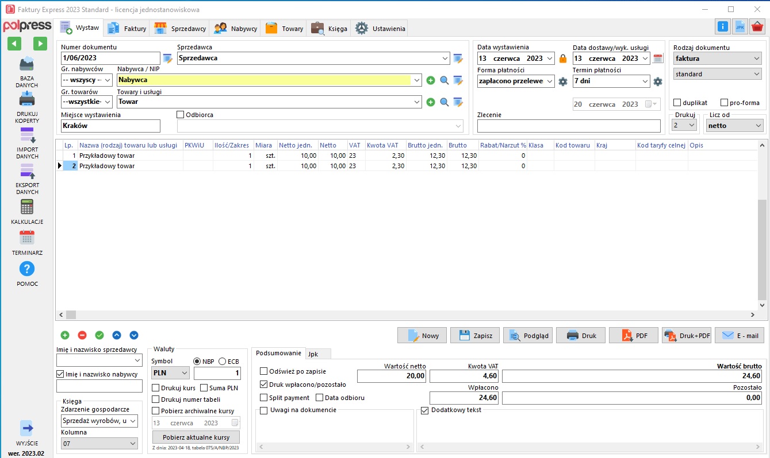Open Gr. towarów dropdown

[108, 102]
